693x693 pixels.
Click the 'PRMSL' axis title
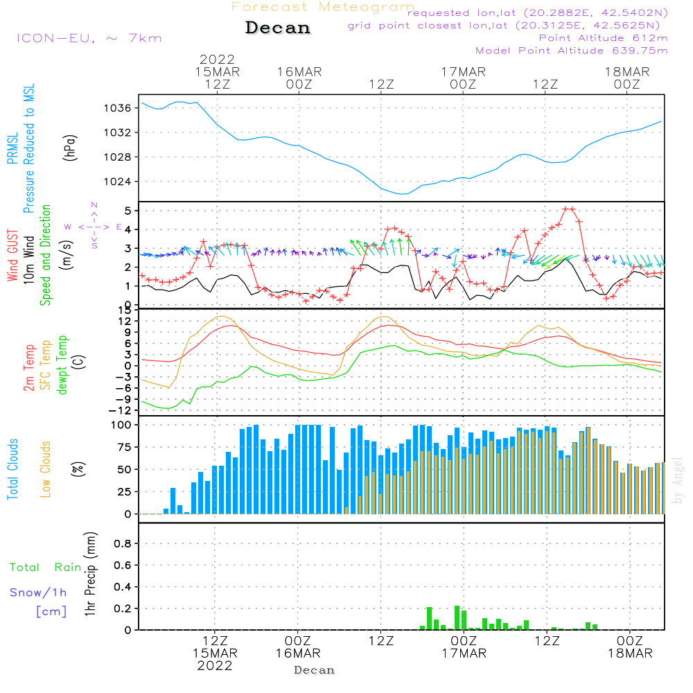tap(12, 148)
